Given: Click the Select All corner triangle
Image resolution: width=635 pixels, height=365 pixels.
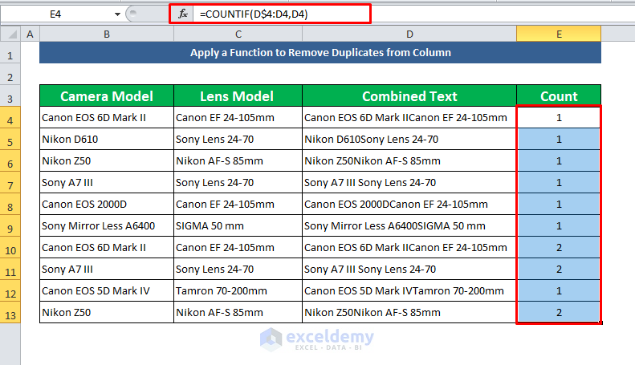Looking at the screenshot, I should tap(10, 34).
